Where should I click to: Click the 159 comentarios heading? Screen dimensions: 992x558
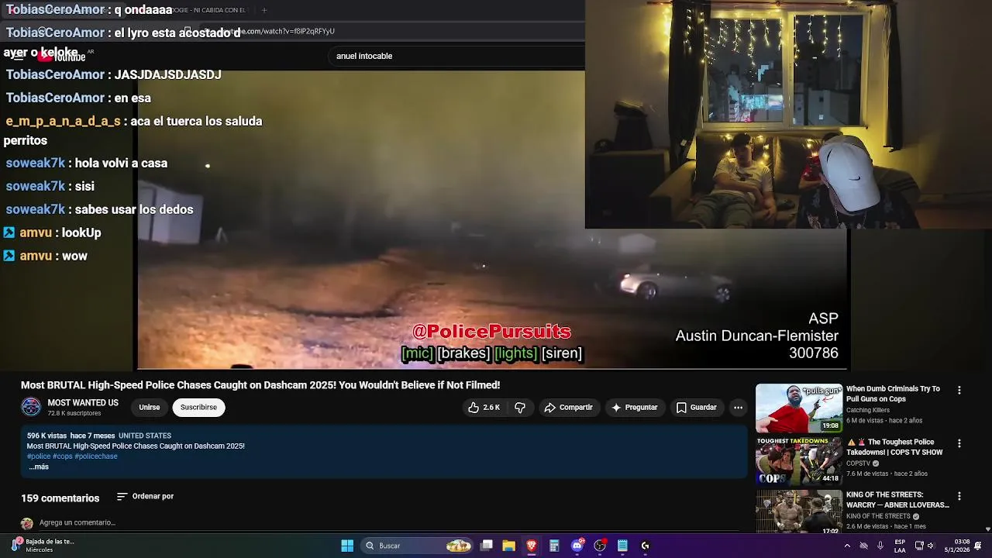60,498
